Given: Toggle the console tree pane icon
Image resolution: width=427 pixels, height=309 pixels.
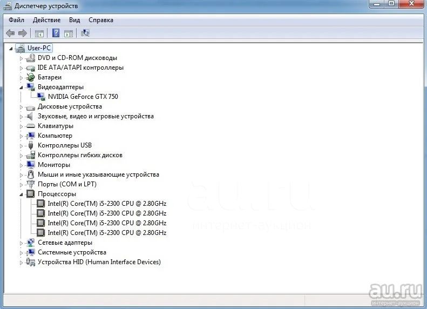Looking at the screenshot, I should coord(39,33).
